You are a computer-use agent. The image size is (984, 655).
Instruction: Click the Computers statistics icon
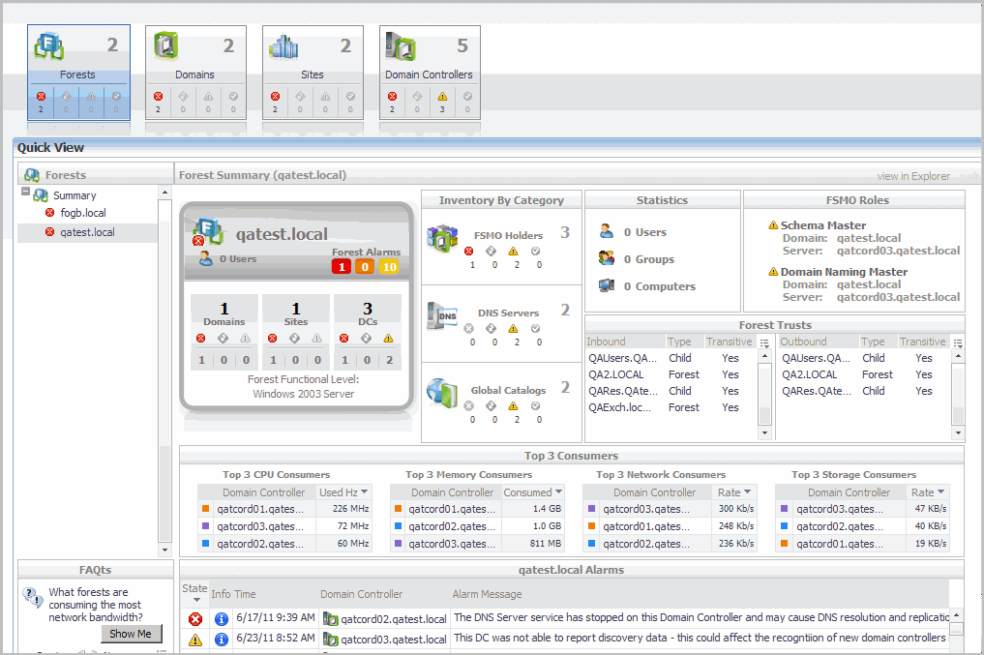point(607,286)
